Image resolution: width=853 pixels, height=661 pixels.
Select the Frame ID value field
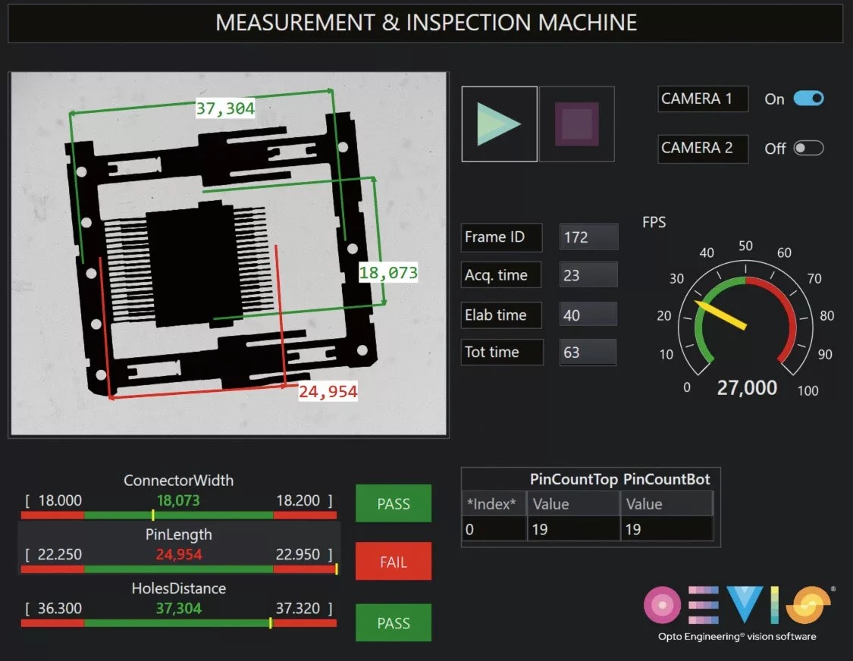click(x=588, y=237)
